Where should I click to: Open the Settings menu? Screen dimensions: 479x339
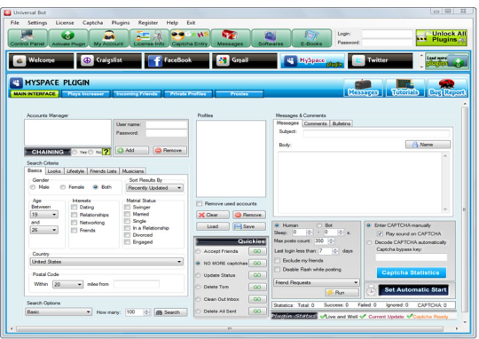point(37,22)
